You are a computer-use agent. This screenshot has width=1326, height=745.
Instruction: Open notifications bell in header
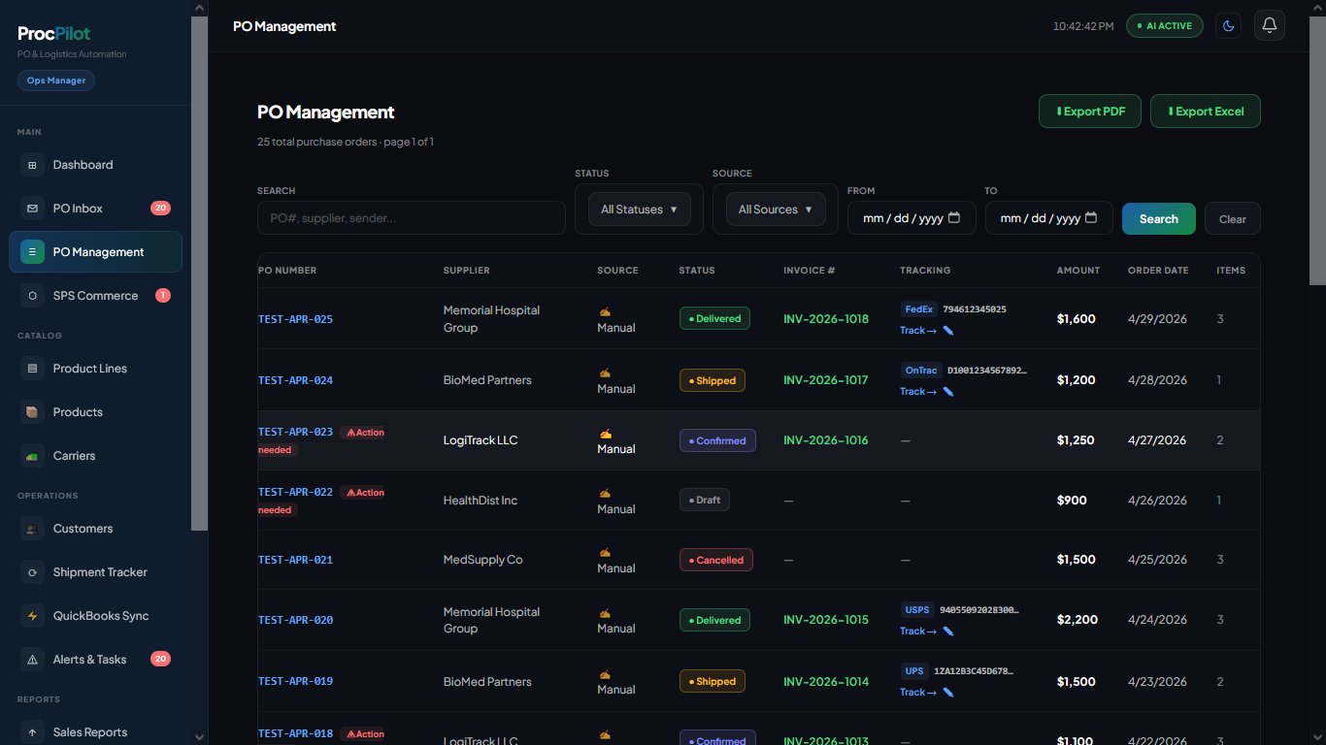click(1269, 25)
